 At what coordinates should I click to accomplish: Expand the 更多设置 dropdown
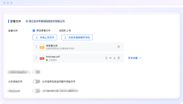tap(135, 58)
